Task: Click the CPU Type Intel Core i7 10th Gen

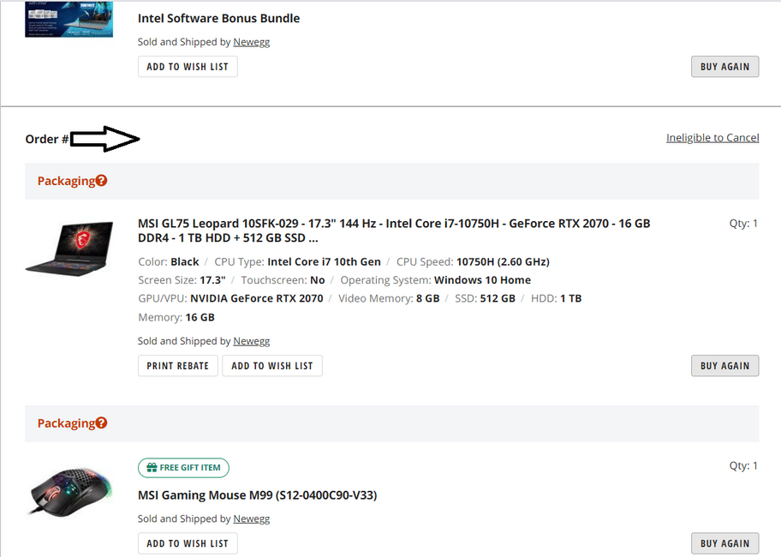Action: (x=297, y=262)
